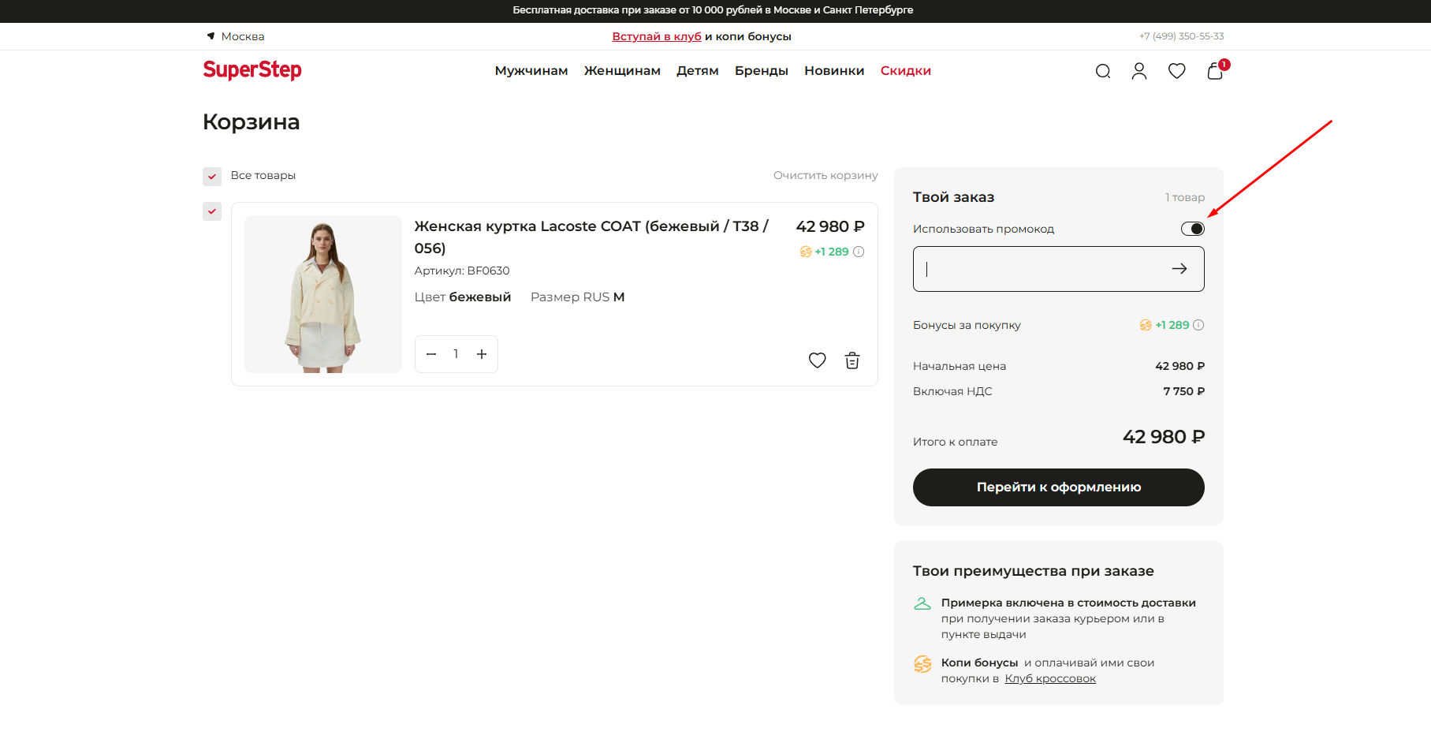Screen dimensions: 1431x754
Task: Decrease quantity with minus button
Action: coord(431,354)
